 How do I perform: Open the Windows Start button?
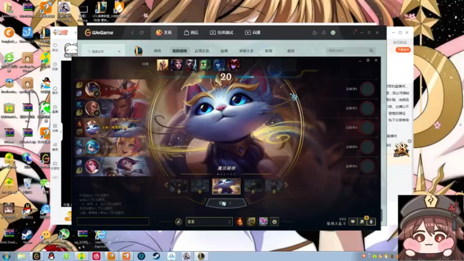(6, 256)
